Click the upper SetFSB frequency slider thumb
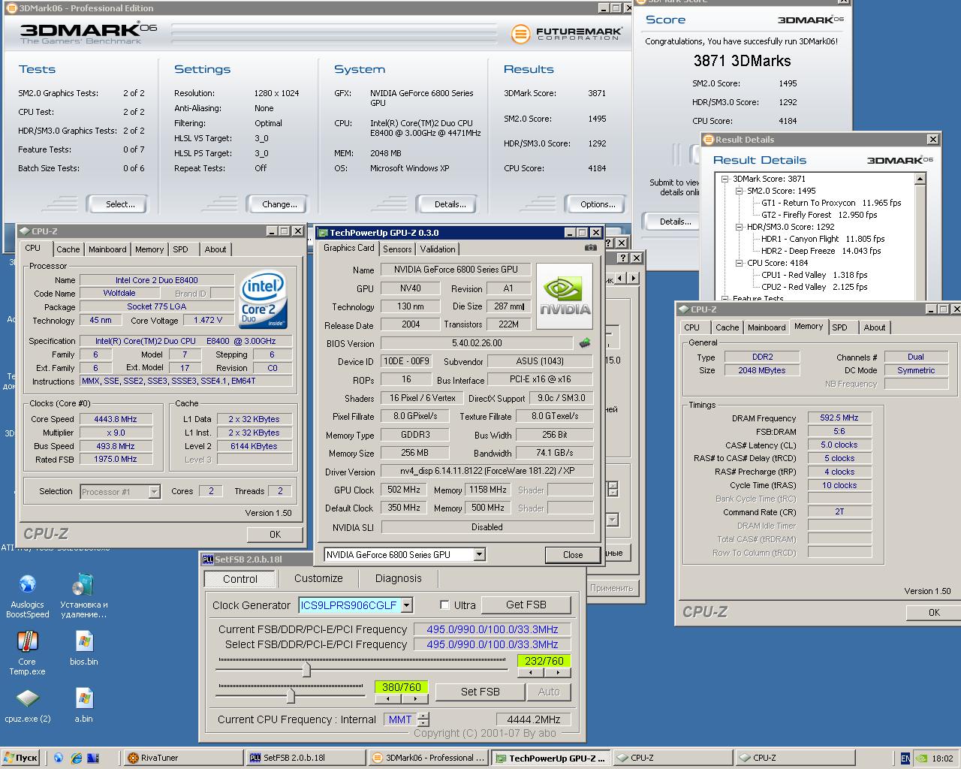Viewport: 961px width, 769px height. click(306, 668)
